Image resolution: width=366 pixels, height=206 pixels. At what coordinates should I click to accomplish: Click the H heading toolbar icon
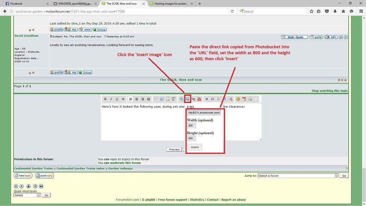tap(207, 99)
